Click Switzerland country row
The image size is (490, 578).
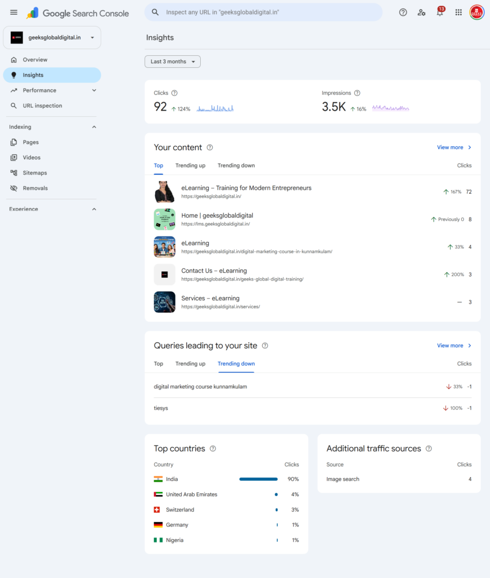click(x=227, y=510)
